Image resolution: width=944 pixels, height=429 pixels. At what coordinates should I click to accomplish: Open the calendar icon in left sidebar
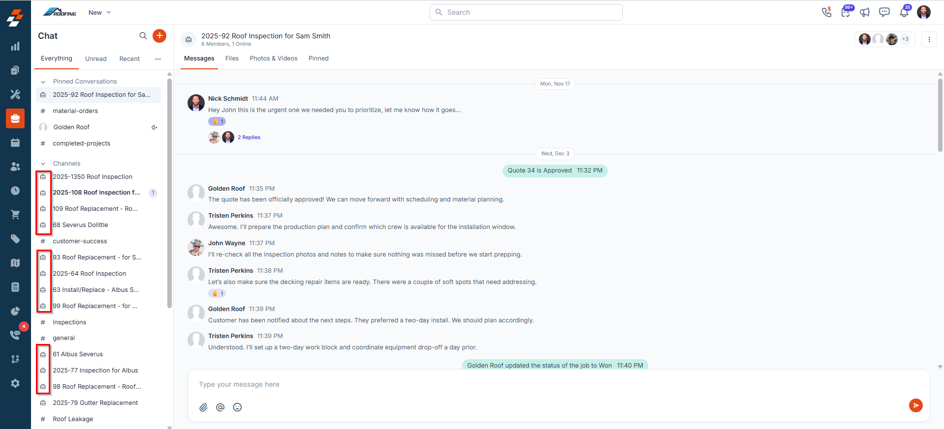(15, 143)
